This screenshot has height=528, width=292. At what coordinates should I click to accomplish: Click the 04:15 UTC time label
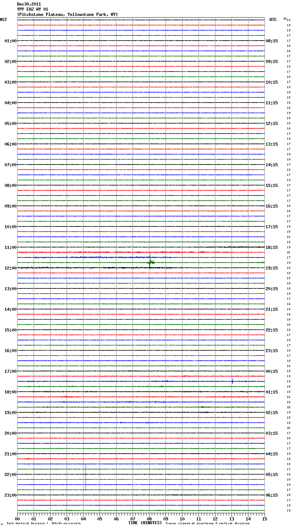(x=272, y=454)
